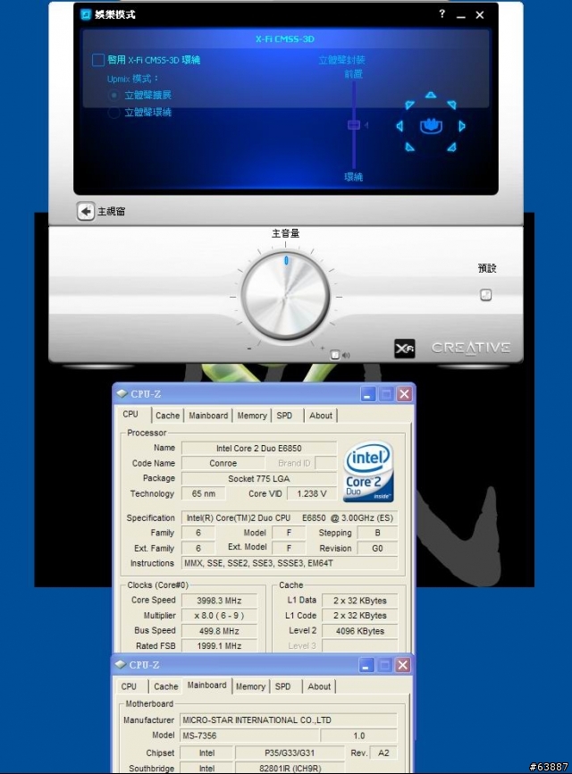This screenshot has height=774, width=572.
Task: Click the left speaker arrow in diagram
Action: [400, 126]
